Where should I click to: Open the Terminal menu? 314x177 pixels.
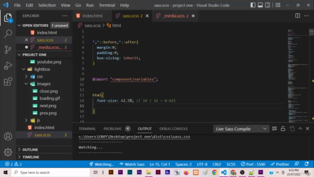[107, 5]
